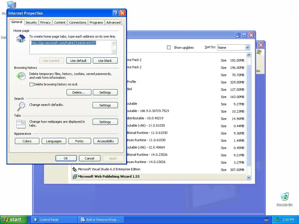Click the search magnifying glass icon
The image size is (299, 224).
[21, 106]
